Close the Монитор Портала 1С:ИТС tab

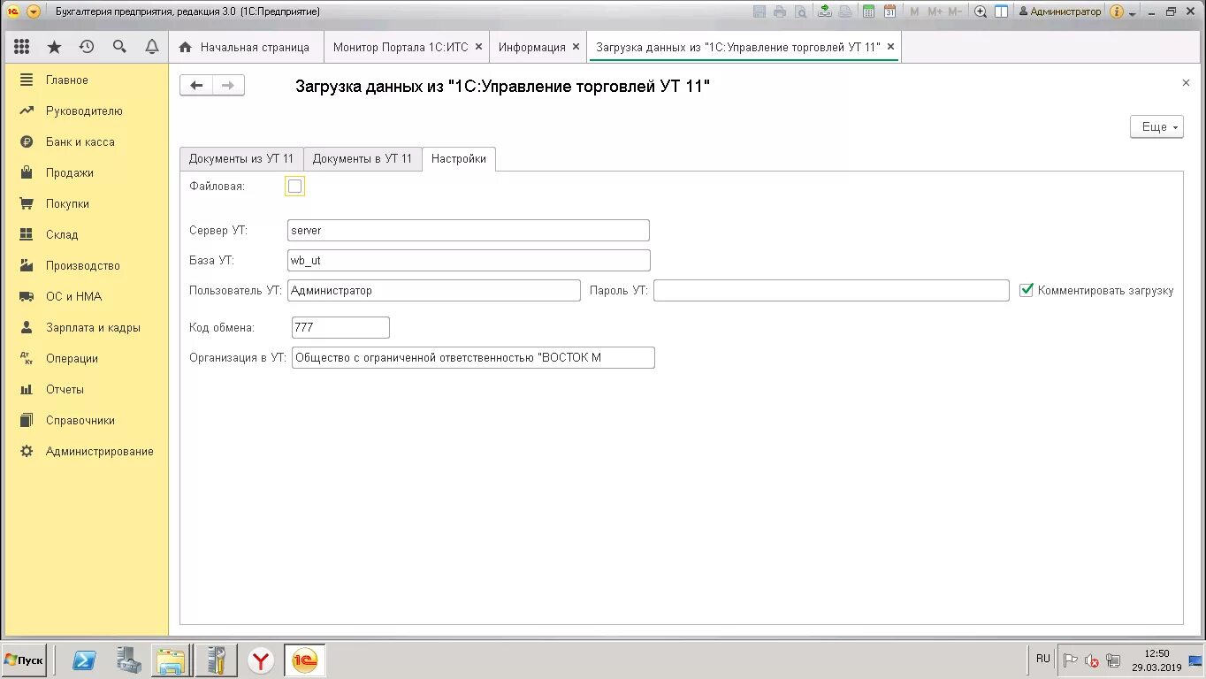point(479,47)
